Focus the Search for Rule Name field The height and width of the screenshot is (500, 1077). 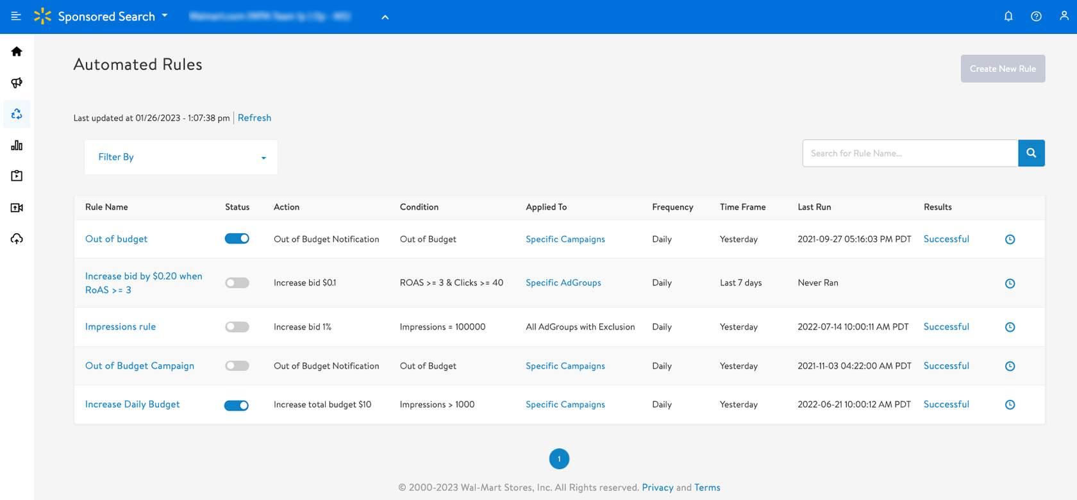click(910, 153)
